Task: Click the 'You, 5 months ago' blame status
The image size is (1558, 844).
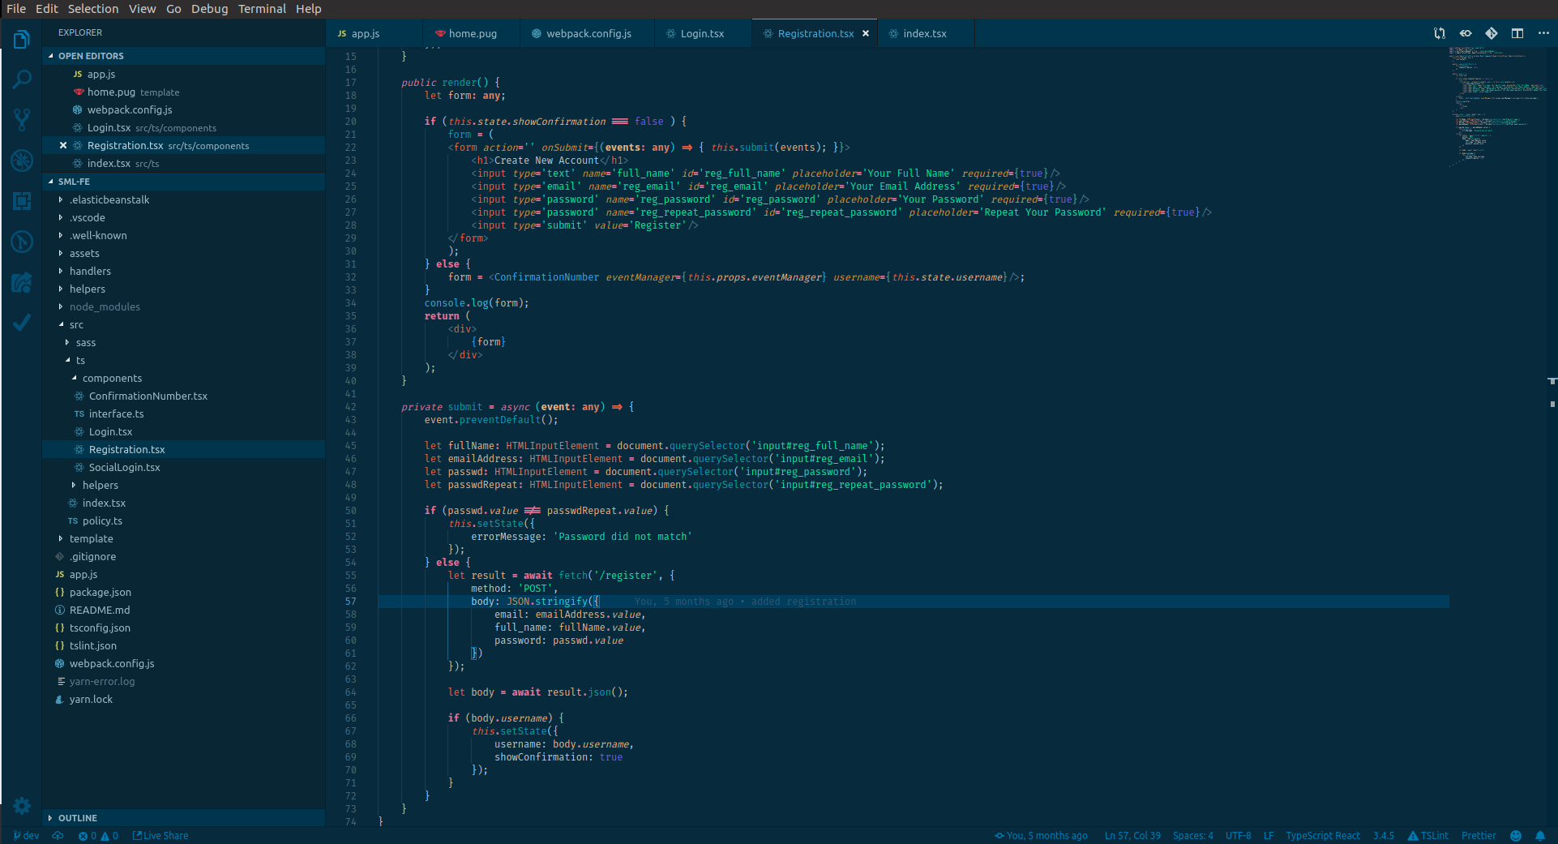Action: coord(1042,836)
